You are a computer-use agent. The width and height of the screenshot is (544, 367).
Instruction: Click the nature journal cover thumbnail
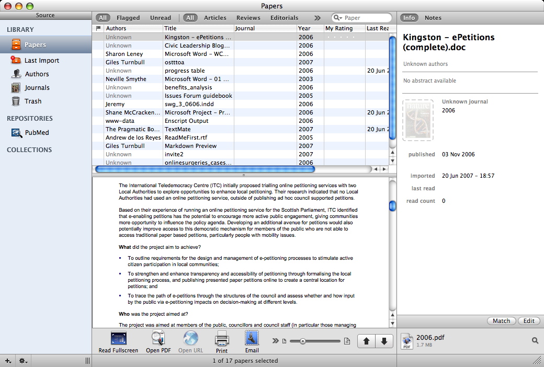[418, 120]
